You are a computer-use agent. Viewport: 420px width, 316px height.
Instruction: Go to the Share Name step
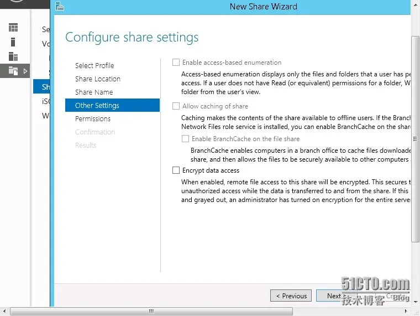(94, 92)
